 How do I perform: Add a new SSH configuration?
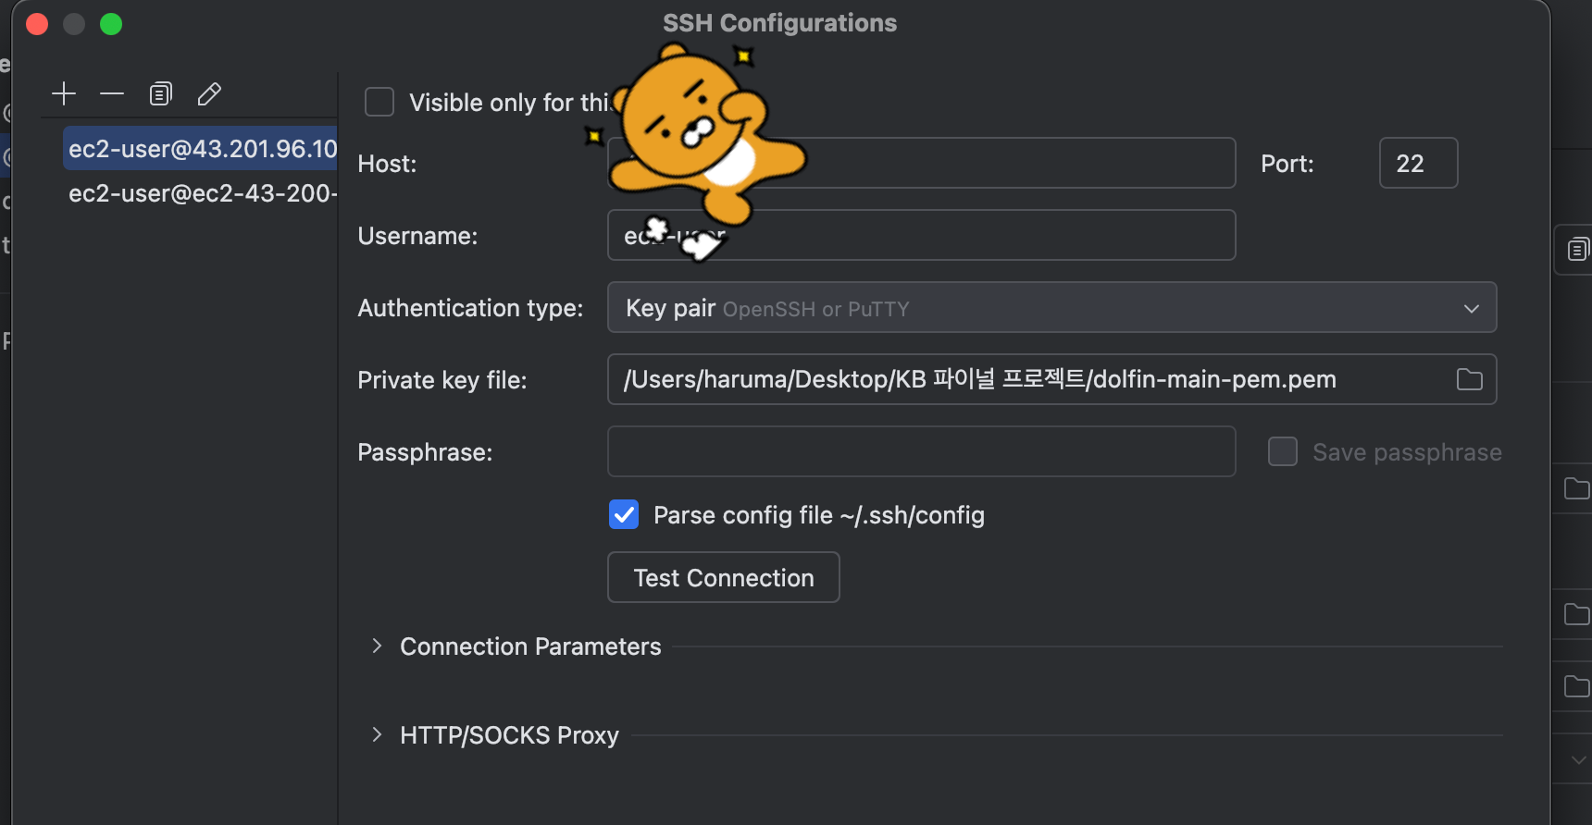[64, 93]
